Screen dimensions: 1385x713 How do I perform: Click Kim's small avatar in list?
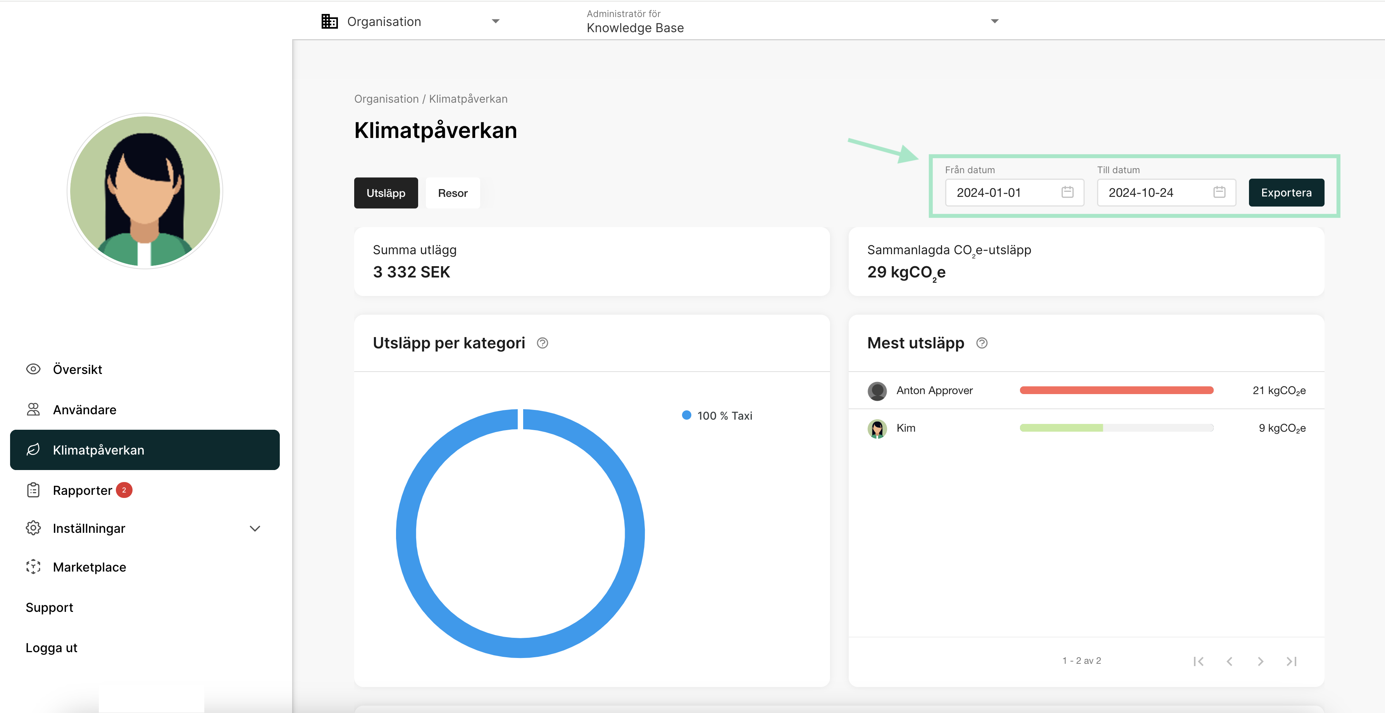pos(877,429)
